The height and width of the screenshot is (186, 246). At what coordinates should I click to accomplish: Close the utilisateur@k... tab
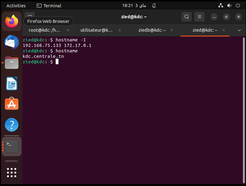tap(120, 30)
